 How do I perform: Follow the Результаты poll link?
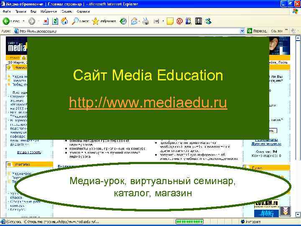[266, 140]
